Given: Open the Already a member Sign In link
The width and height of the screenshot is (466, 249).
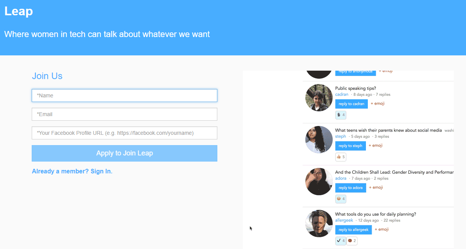Looking at the screenshot, I should tap(72, 171).
